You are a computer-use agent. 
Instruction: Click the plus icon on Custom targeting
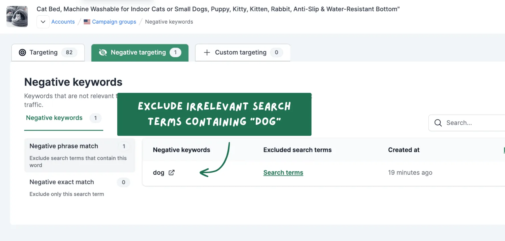coord(207,53)
